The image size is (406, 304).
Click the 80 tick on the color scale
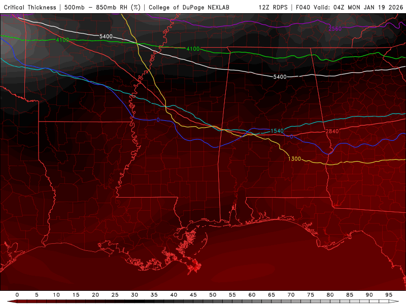pos(330,295)
